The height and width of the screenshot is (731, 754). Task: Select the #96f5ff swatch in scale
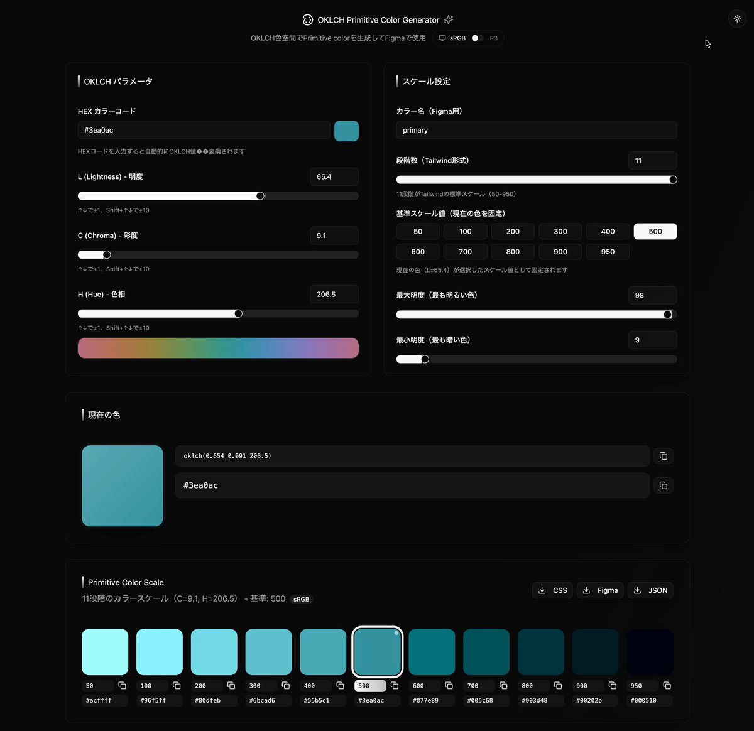point(160,652)
